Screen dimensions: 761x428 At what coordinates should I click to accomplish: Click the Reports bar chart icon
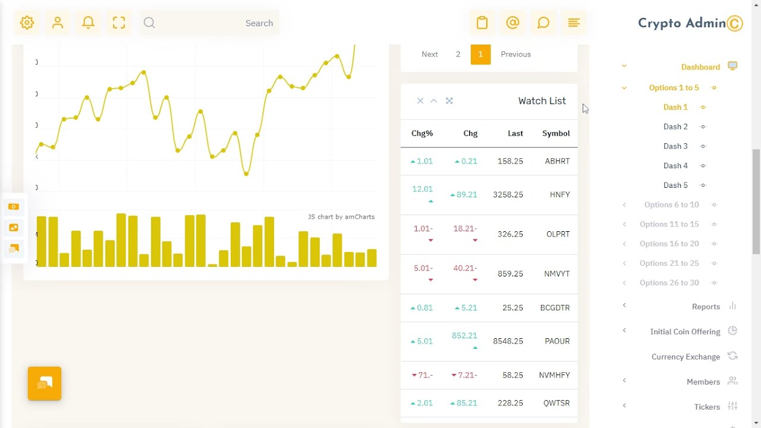(x=732, y=306)
